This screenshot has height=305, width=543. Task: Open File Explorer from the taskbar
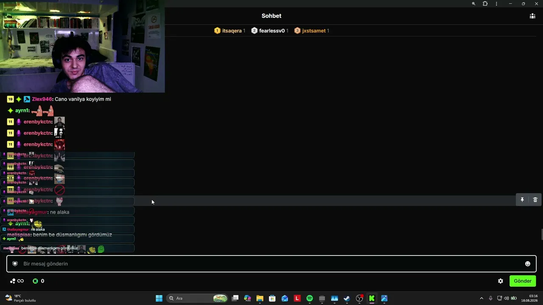(x=260, y=298)
